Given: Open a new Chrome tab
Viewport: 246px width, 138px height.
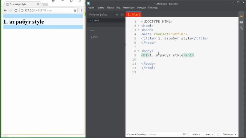Looking at the screenshot, I should (x=45, y=4).
